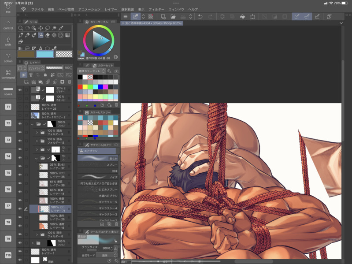Select the にじみスプレー sub tool

[98, 190]
